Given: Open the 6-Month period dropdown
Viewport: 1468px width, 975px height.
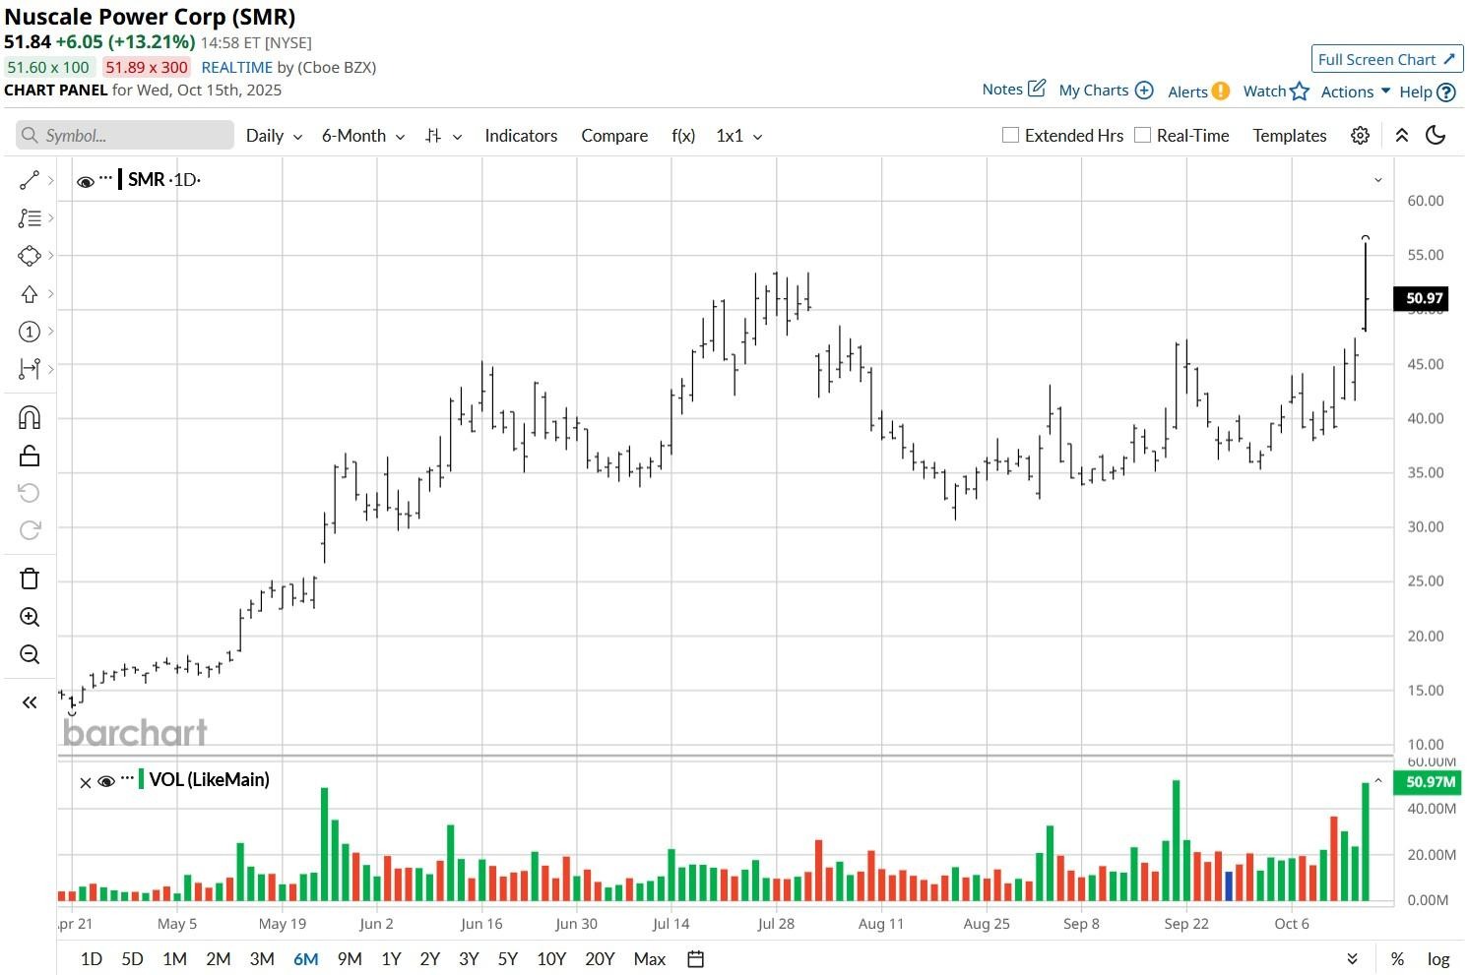Looking at the screenshot, I should [x=363, y=136].
